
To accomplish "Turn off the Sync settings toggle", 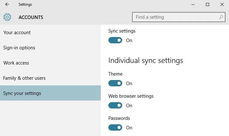I will pos(115,40).
